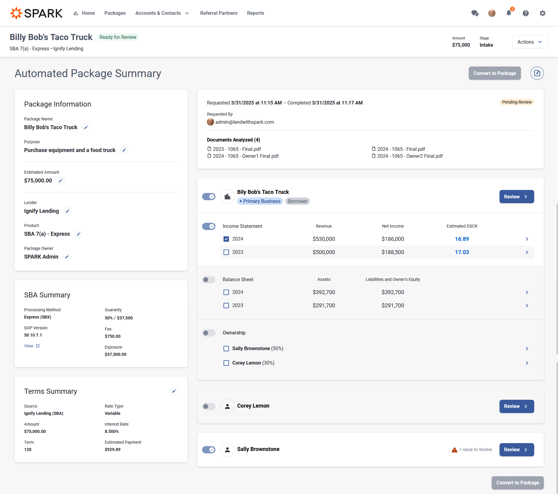This screenshot has width=558, height=494.
Task: Click the 1 issue to resolve text
Action: 476,450
